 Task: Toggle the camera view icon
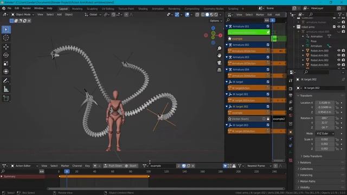pyautogui.click(x=219, y=63)
